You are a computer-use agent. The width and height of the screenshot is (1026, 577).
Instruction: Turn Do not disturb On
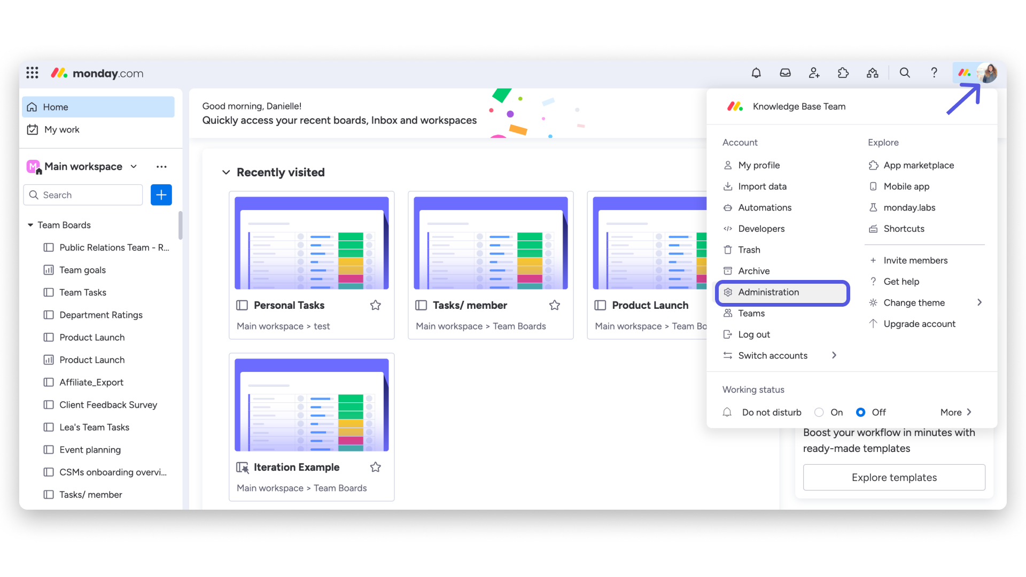(x=819, y=412)
